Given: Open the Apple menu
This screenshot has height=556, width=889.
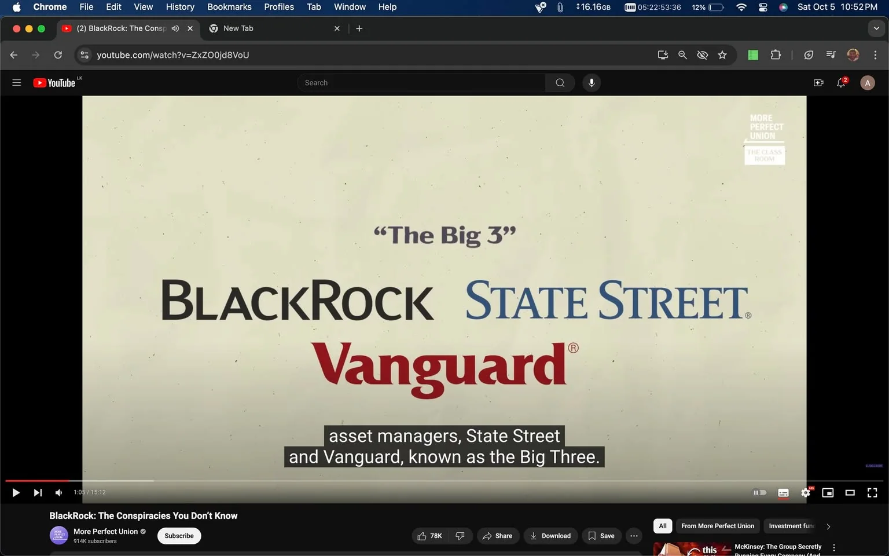Looking at the screenshot, I should (x=16, y=7).
